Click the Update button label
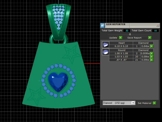This screenshot has width=162, height=122. (113, 38)
